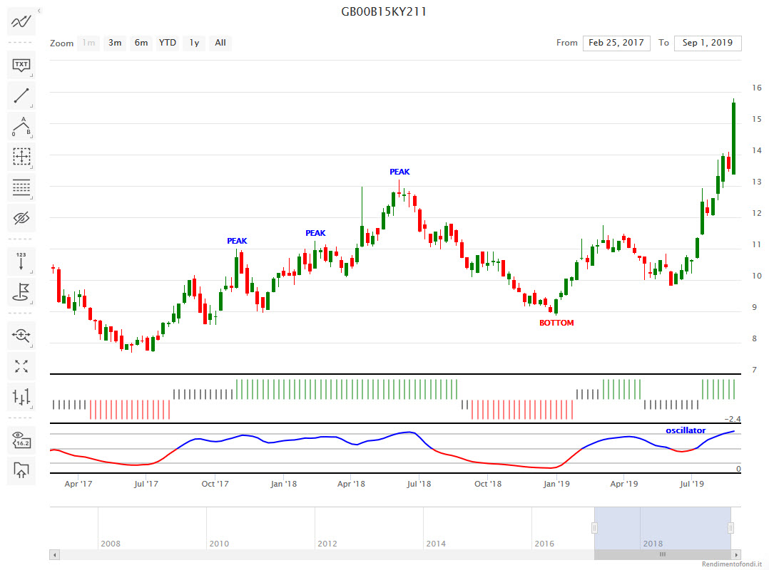
Task: Pick the Fibonacci parallel lines tool
Action: coord(21,188)
